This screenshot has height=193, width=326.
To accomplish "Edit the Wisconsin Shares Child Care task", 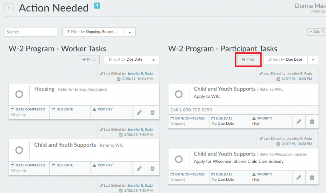I will (299, 177).
